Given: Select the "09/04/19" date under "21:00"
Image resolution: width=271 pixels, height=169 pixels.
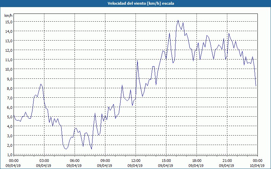Looking at the screenshot, I should click(226, 166).
